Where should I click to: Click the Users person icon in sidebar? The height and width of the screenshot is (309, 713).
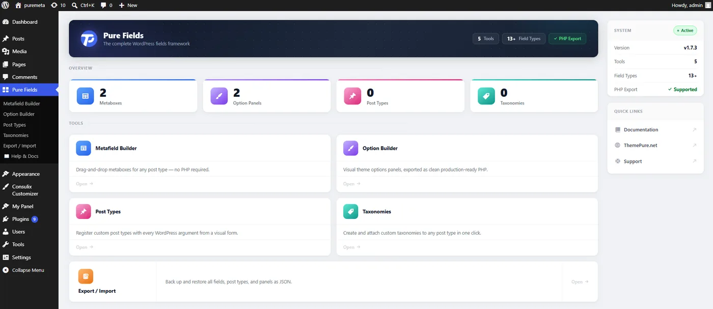coord(6,232)
